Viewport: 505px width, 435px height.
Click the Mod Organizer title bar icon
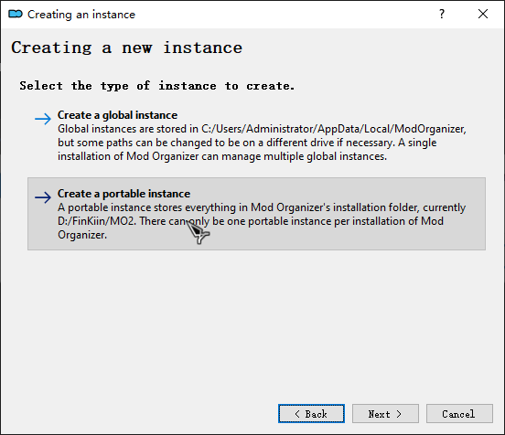[16, 14]
